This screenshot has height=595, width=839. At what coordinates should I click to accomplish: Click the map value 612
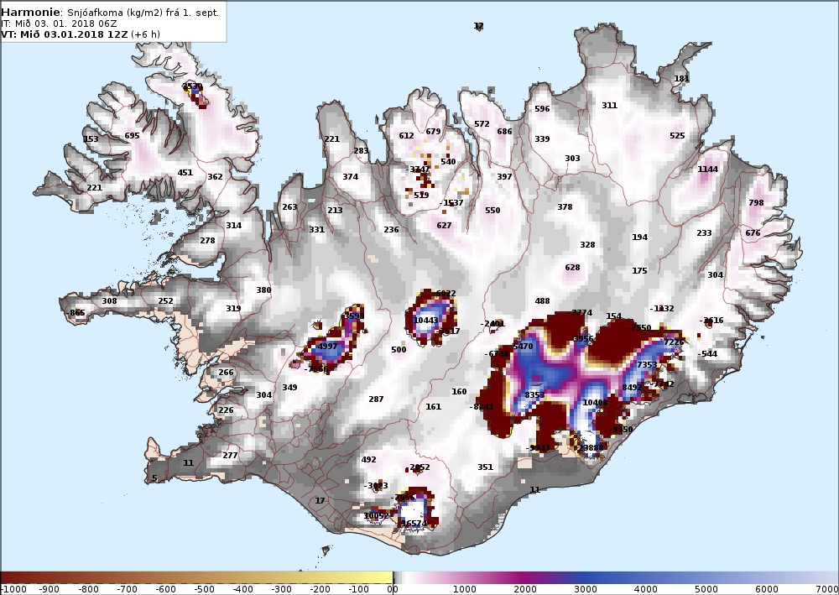pyautogui.click(x=406, y=135)
